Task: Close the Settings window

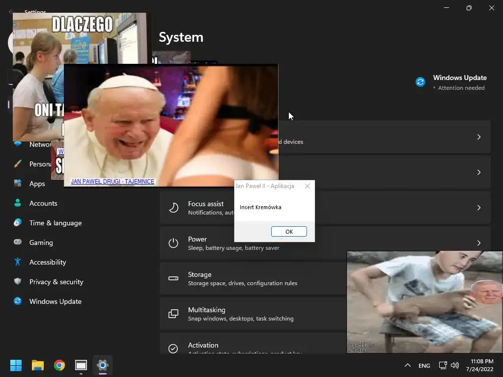Action: pyautogui.click(x=491, y=8)
